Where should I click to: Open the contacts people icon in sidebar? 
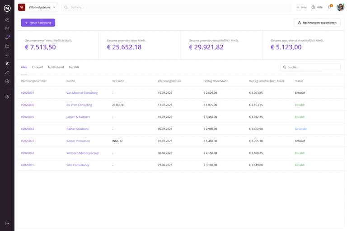(7, 73)
